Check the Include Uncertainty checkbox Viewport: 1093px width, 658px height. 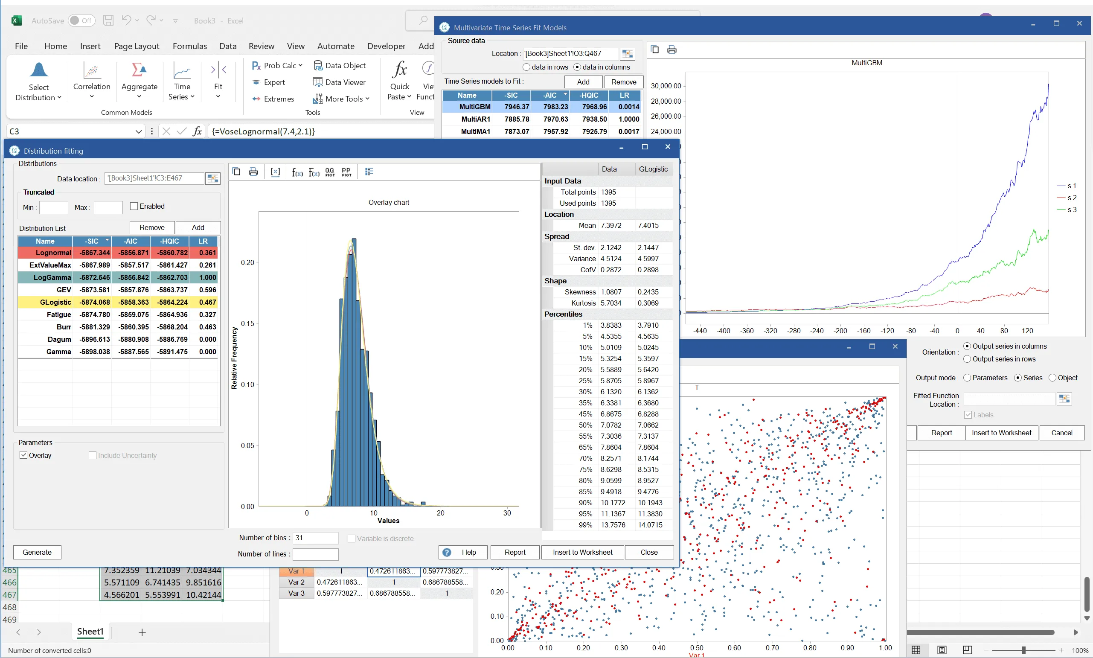pos(93,455)
